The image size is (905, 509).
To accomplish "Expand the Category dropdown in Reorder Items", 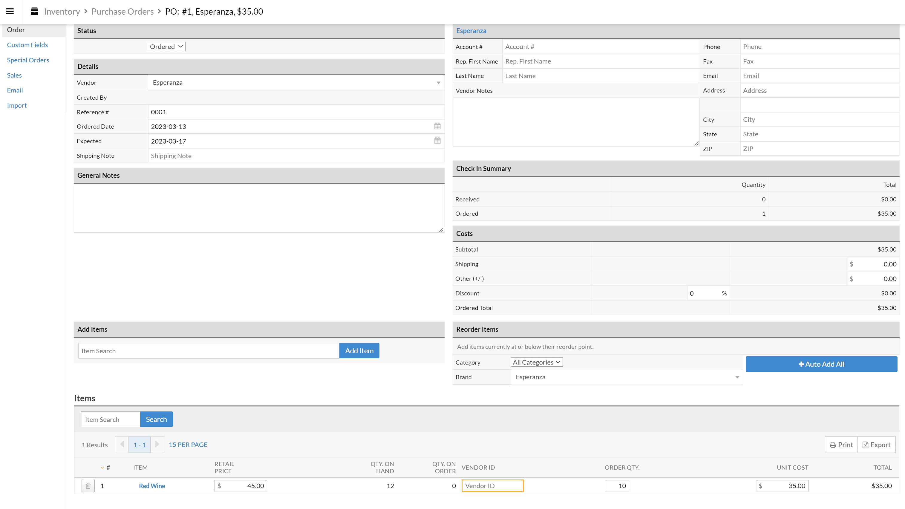I will (x=536, y=362).
